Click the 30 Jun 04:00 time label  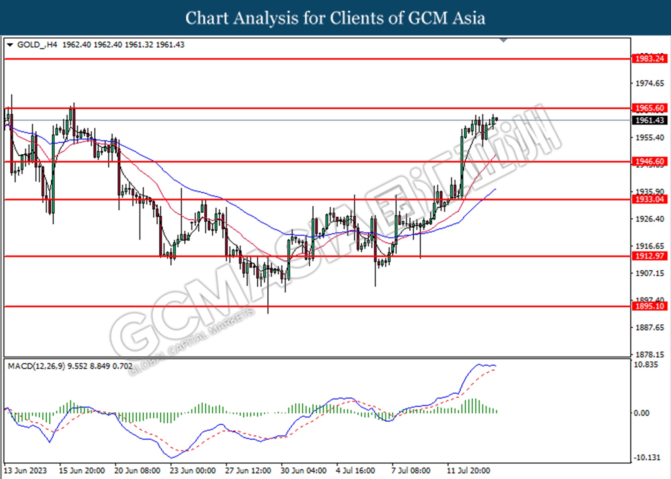[303, 471]
